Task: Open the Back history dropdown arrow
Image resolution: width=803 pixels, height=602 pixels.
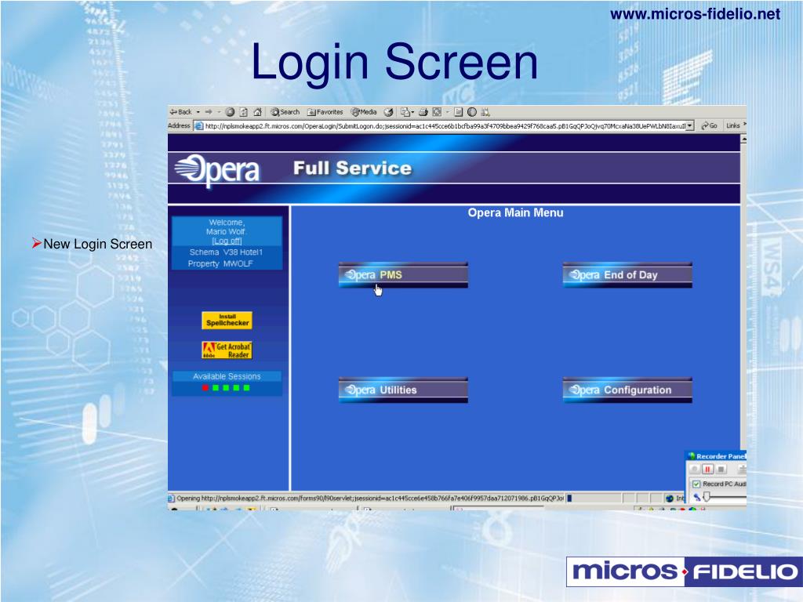Action: point(198,111)
